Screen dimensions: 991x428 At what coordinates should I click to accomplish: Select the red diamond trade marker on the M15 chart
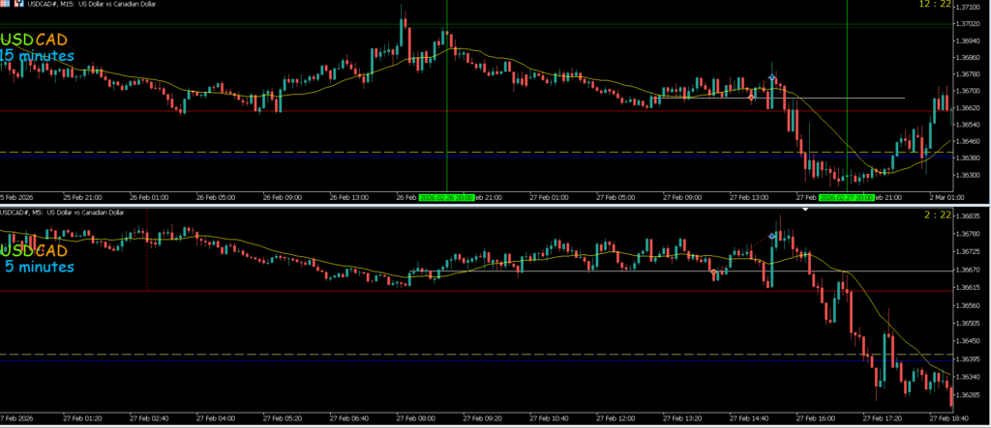click(x=751, y=96)
